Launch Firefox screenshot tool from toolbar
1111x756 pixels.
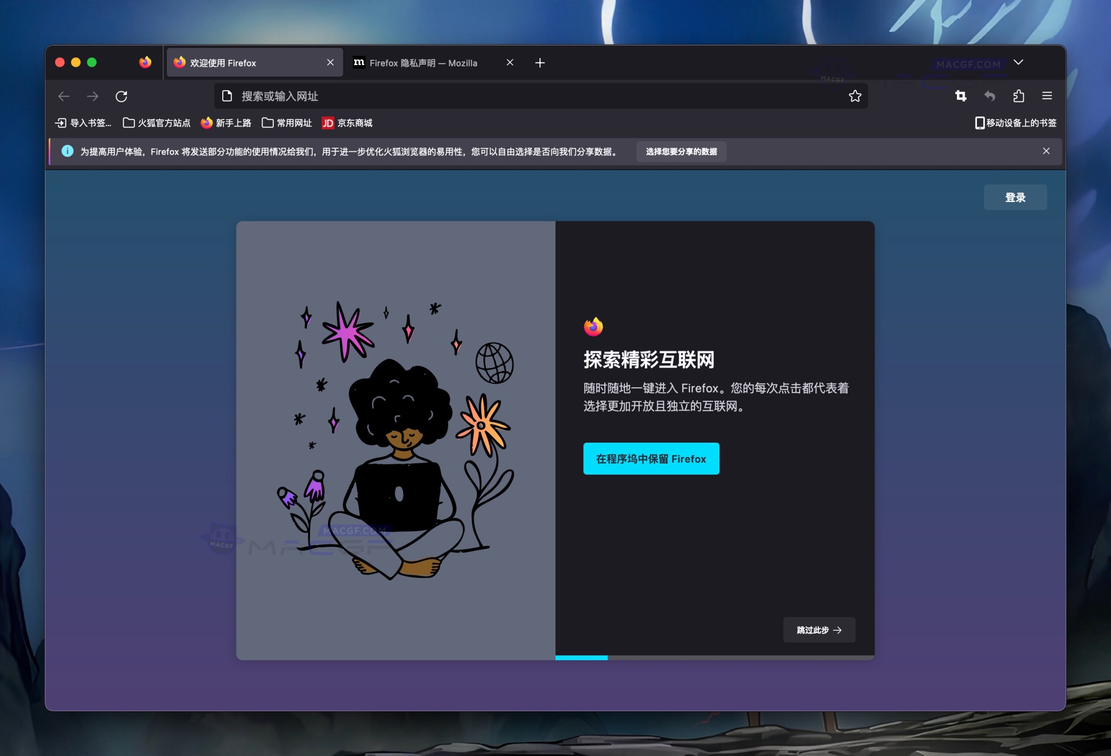click(x=960, y=96)
